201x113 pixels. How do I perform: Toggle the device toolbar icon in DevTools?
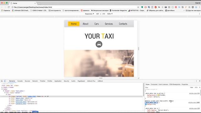[x=5, y=81]
